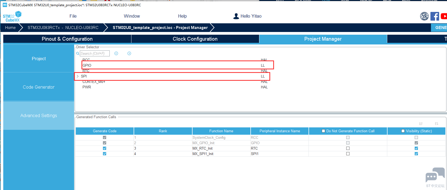Open the Facebook icon link
447x190 pixels.
(435, 16)
